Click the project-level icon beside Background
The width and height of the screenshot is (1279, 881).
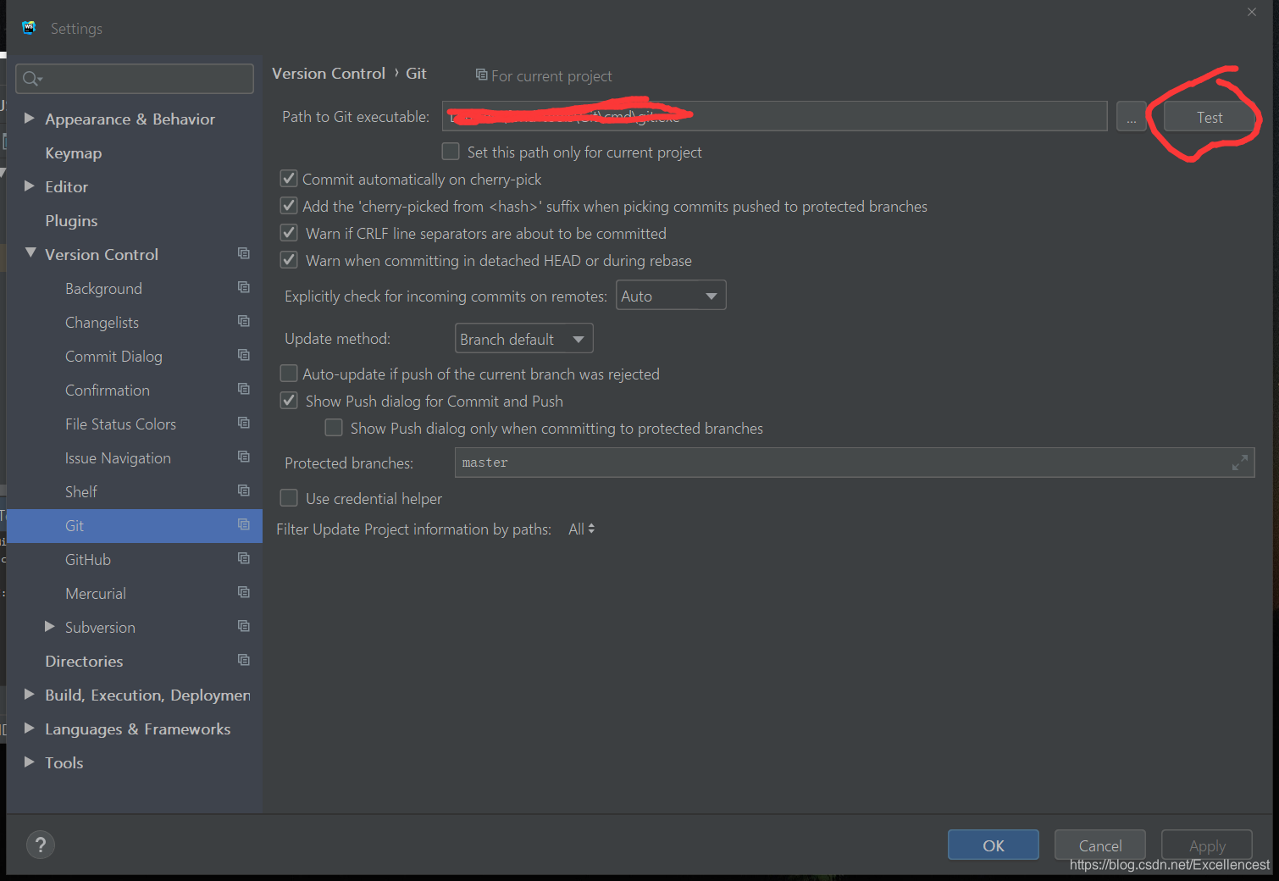[x=244, y=287]
